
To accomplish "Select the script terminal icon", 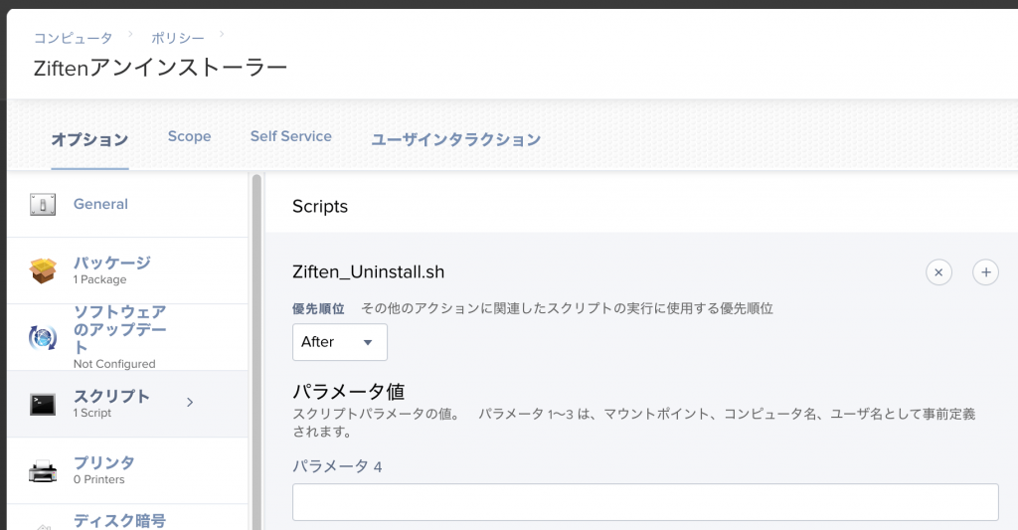I will [x=43, y=404].
